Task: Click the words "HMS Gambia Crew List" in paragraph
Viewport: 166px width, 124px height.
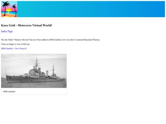Action: tap(59, 40)
